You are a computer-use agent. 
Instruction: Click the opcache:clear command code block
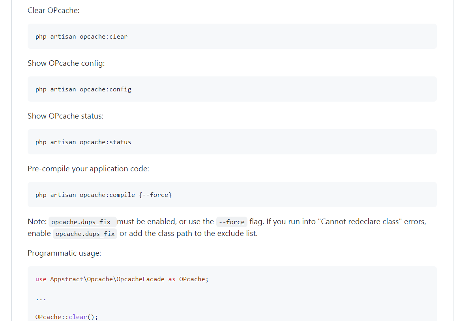[81, 37]
